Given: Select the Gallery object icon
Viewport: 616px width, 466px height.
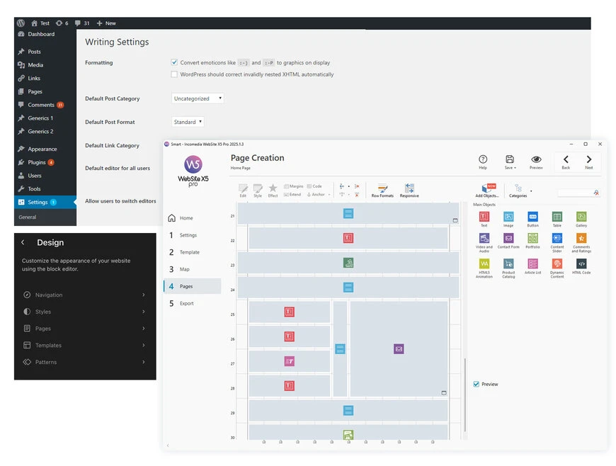Looking at the screenshot, I should point(580,217).
